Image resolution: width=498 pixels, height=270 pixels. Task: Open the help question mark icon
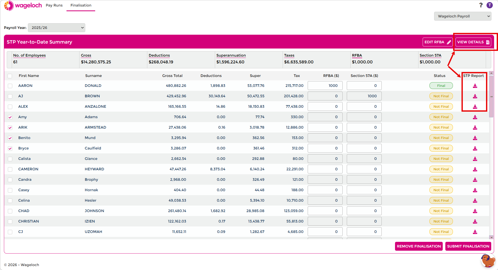(481, 5)
